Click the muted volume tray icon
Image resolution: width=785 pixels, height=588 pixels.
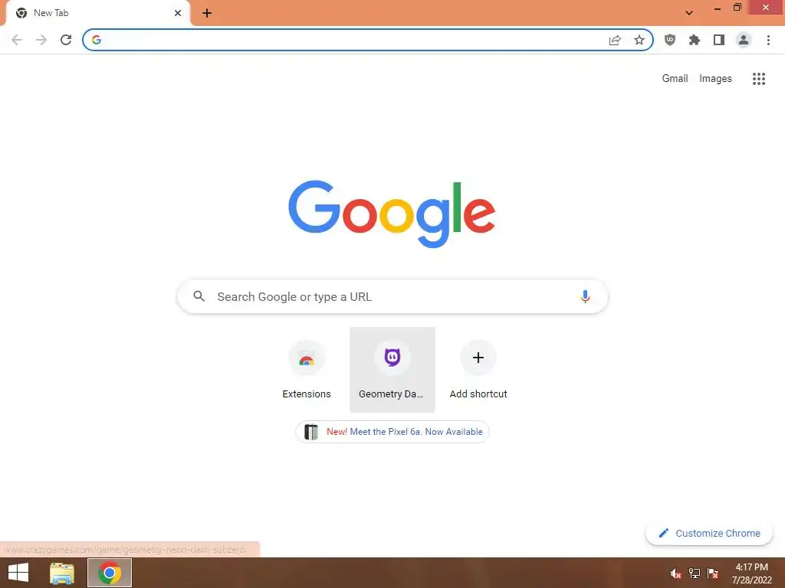676,573
